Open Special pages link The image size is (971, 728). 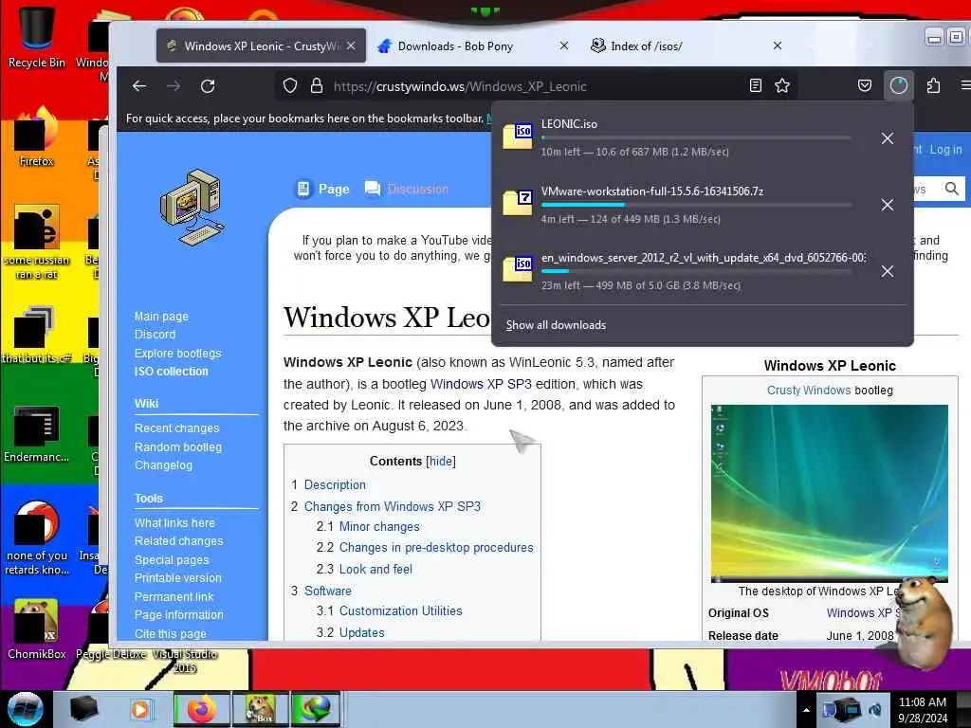(x=172, y=559)
